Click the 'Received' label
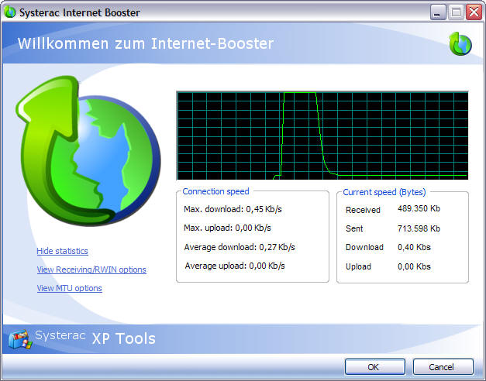 point(363,210)
